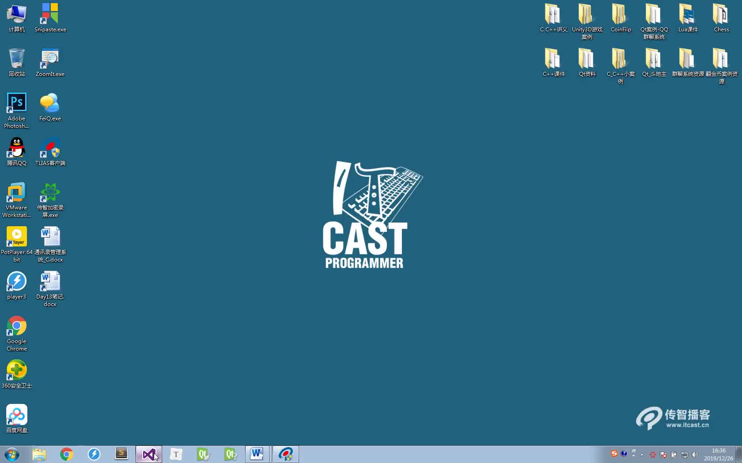Select the 翻金币案例资源 folder

tap(721, 66)
